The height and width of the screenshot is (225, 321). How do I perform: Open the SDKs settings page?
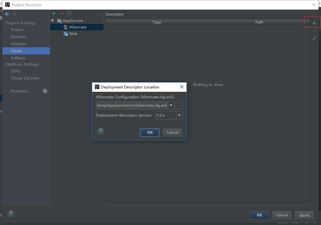coord(26,71)
